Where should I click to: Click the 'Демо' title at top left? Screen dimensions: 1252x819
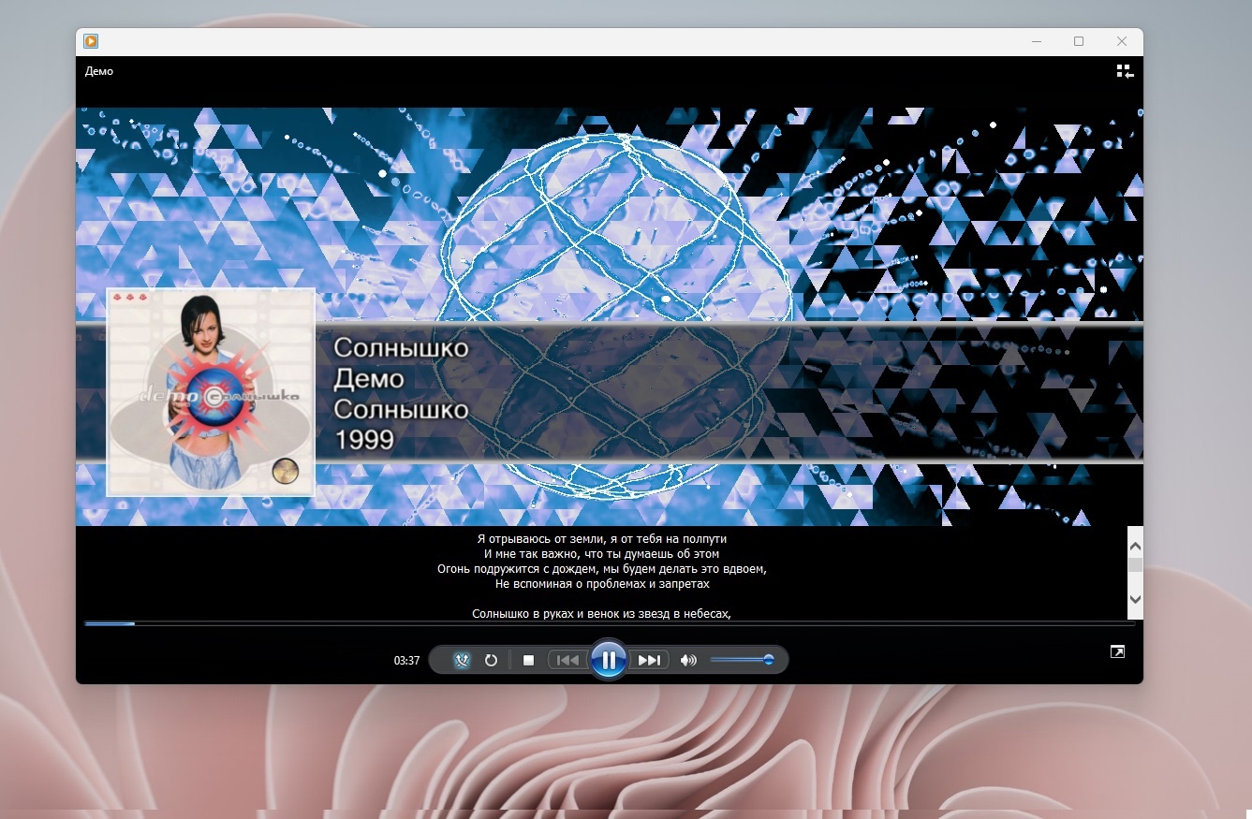[x=98, y=71]
